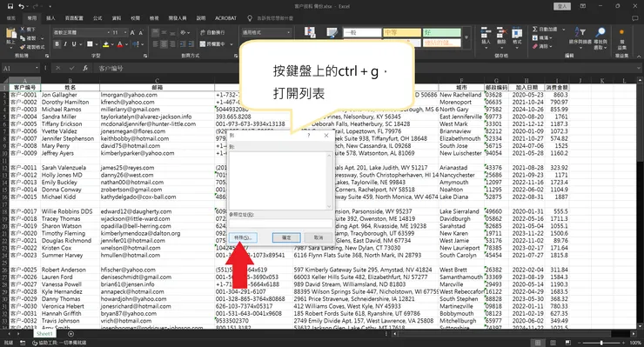
Task: Click the 登入 (Sign in) button
Action: pos(562,6)
